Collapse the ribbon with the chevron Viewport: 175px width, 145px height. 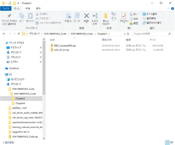168,8
